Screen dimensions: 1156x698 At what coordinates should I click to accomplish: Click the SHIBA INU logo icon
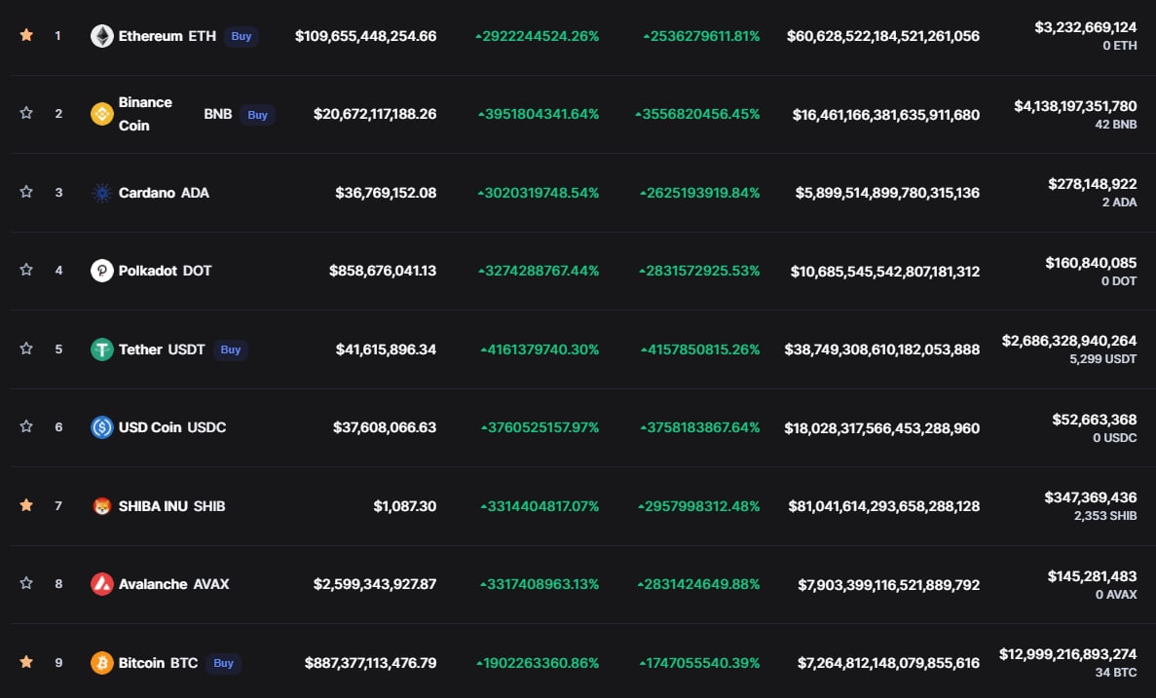[x=101, y=506]
